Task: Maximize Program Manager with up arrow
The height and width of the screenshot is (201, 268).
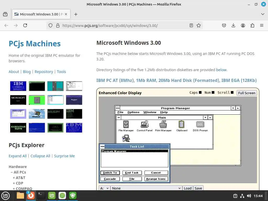Action: point(238,108)
